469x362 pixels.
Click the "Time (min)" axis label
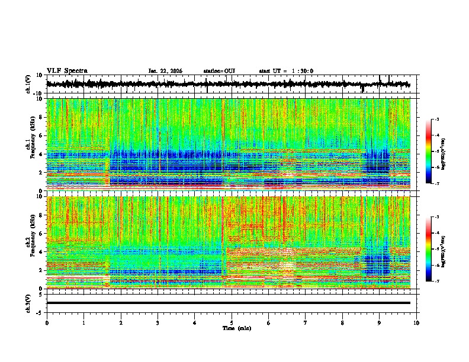tap(237, 328)
